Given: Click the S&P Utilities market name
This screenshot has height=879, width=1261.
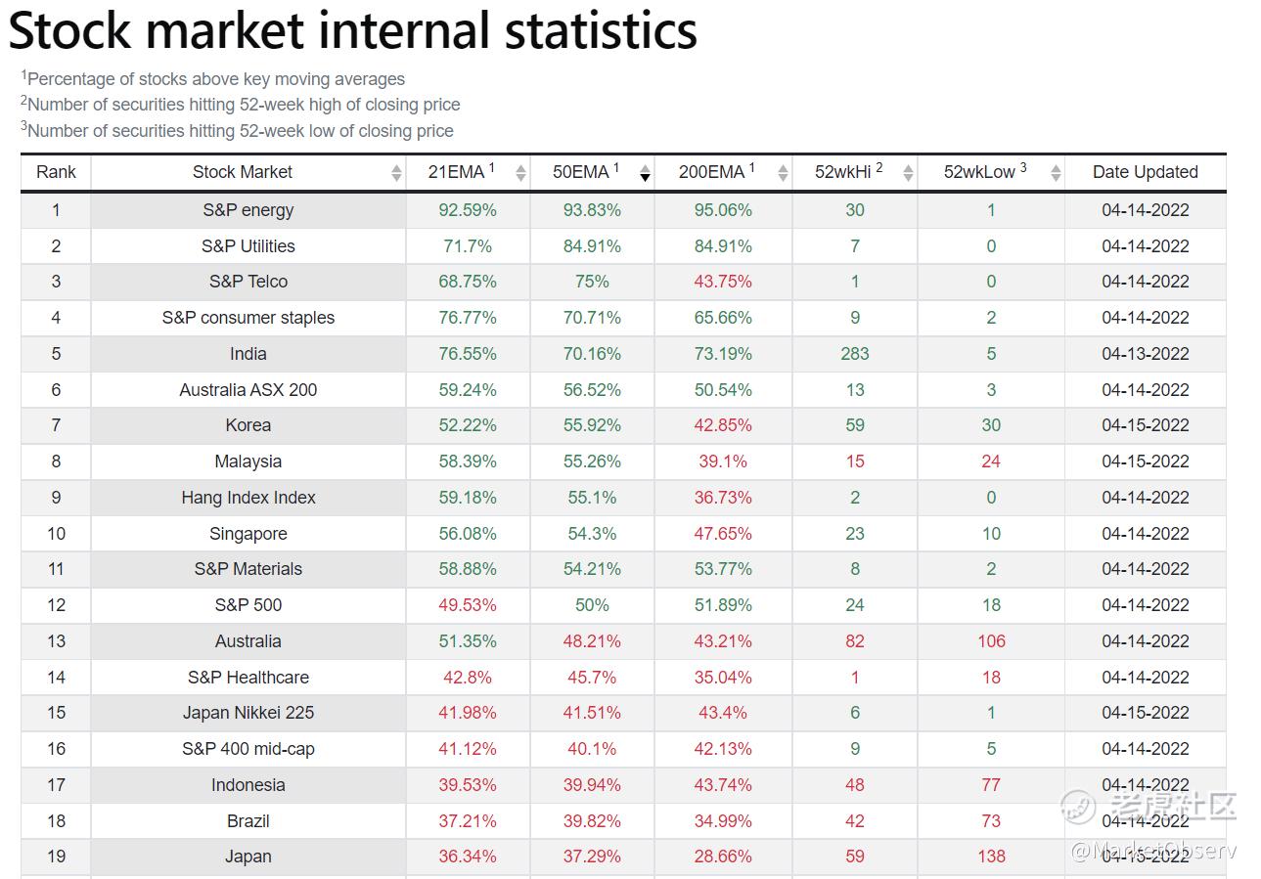Looking at the screenshot, I should pyautogui.click(x=248, y=246).
